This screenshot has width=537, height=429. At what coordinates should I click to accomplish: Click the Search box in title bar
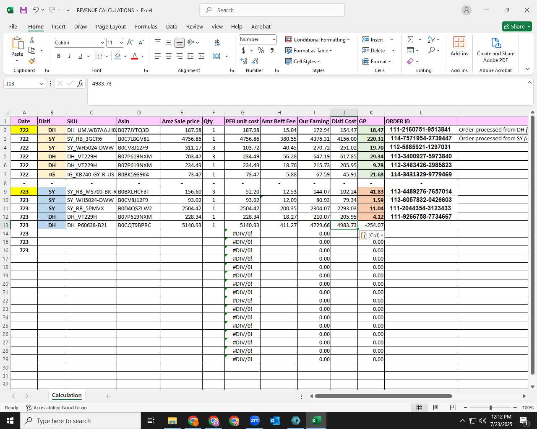tap(272, 10)
